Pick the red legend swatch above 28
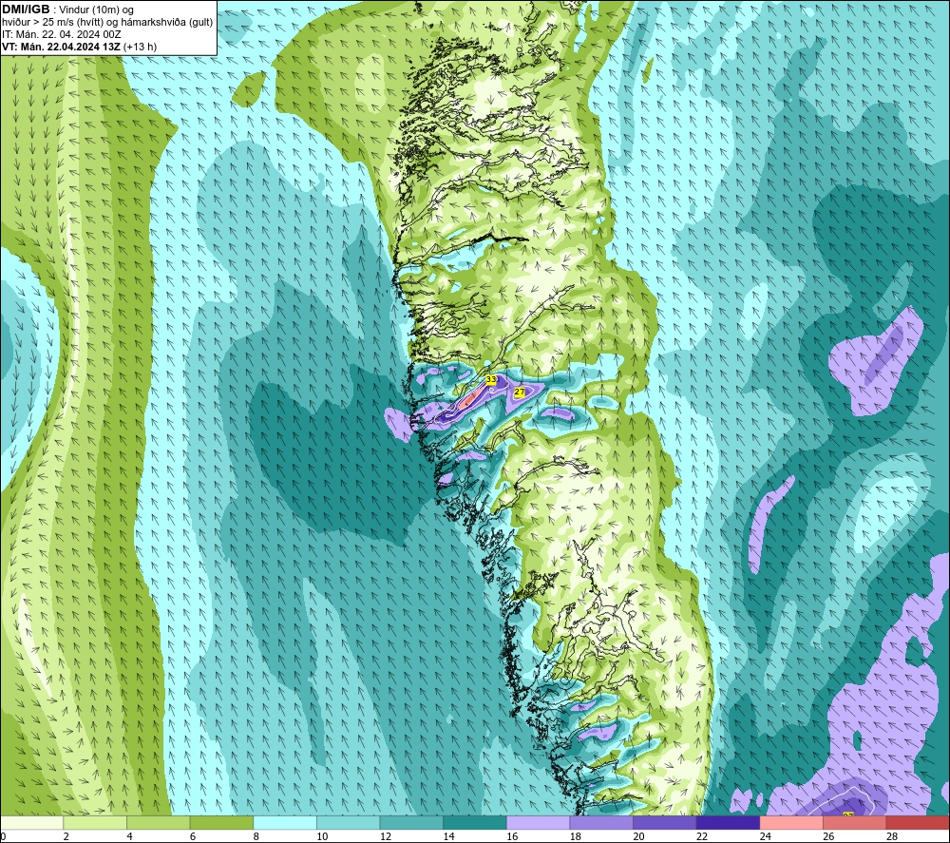This screenshot has height=843, width=950. (918, 822)
